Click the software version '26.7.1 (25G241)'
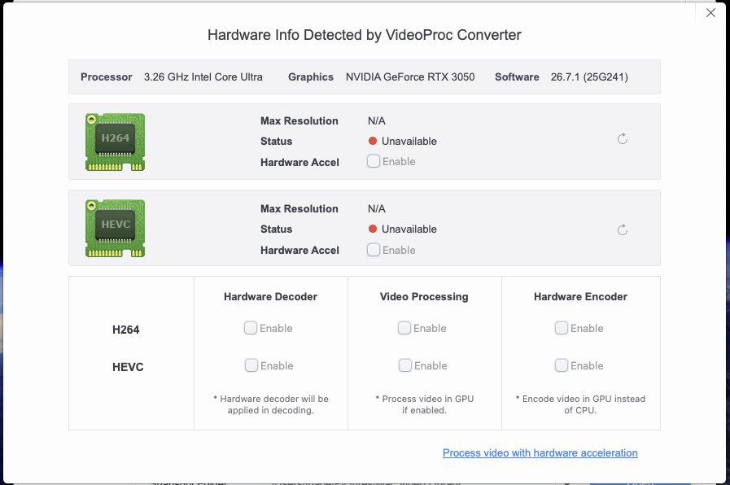This screenshot has width=730, height=485. (x=589, y=77)
